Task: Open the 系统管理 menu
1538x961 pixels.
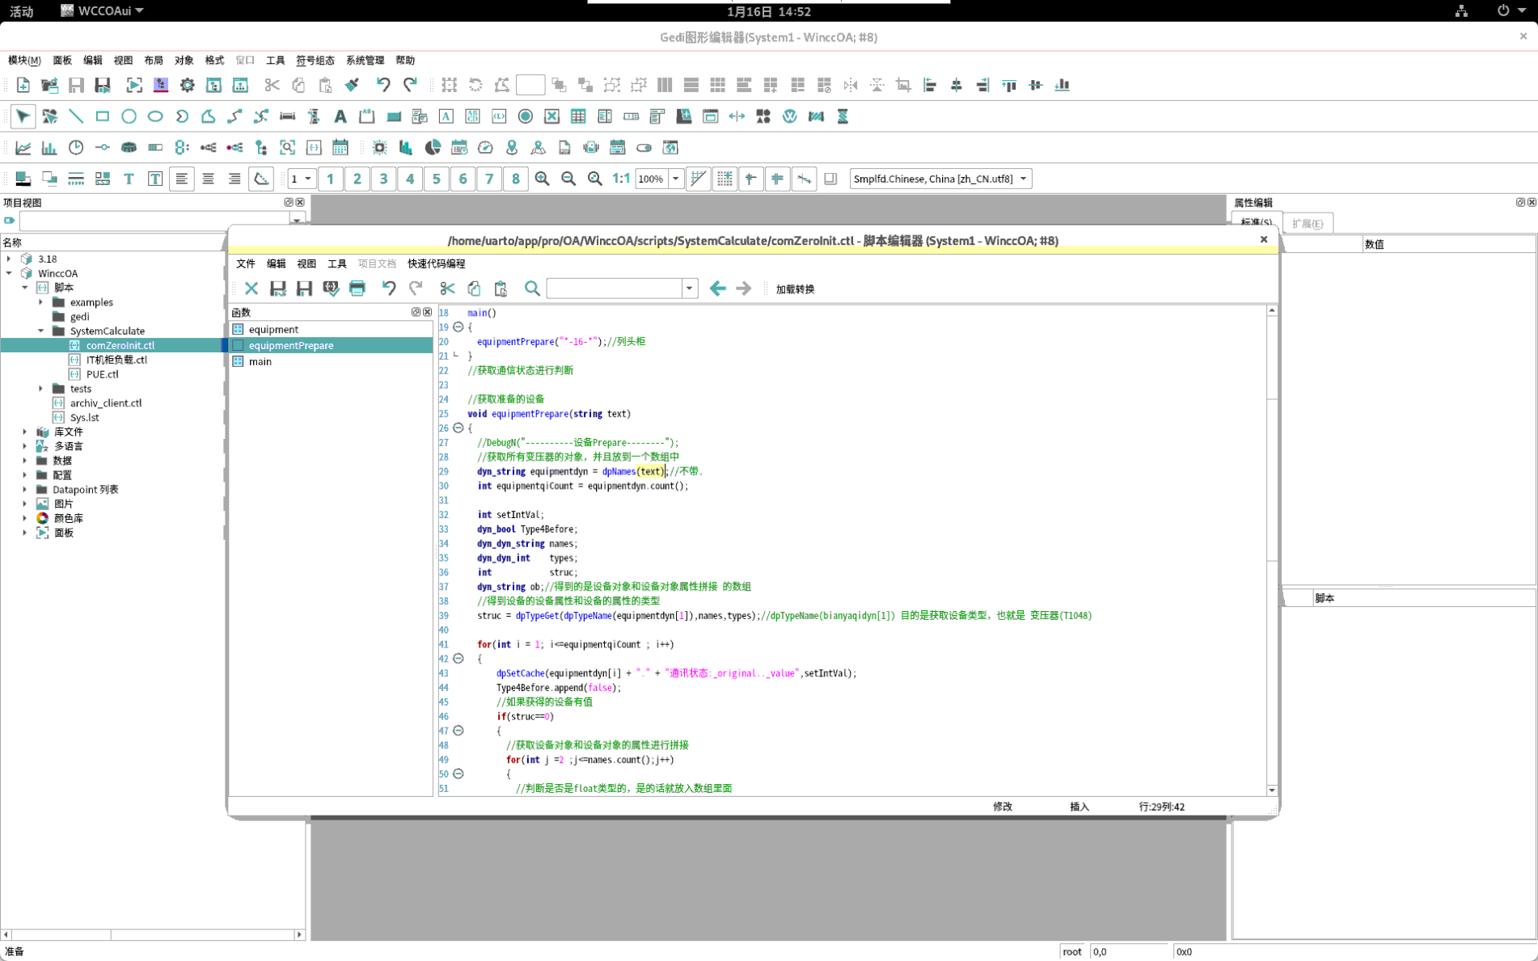Action: pyautogui.click(x=365, y=60)
